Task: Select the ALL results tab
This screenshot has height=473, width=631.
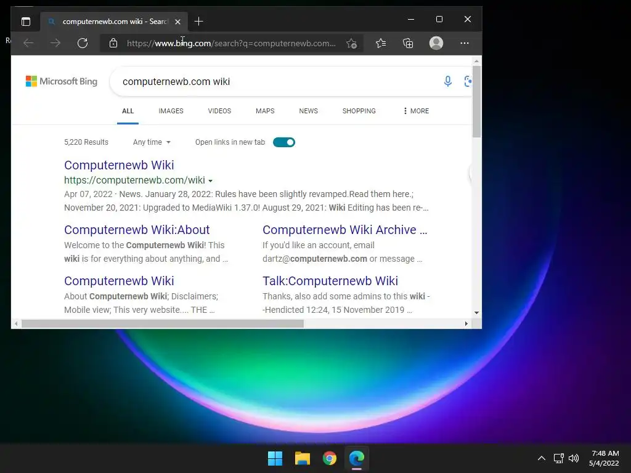Action: tap(128, 111)
